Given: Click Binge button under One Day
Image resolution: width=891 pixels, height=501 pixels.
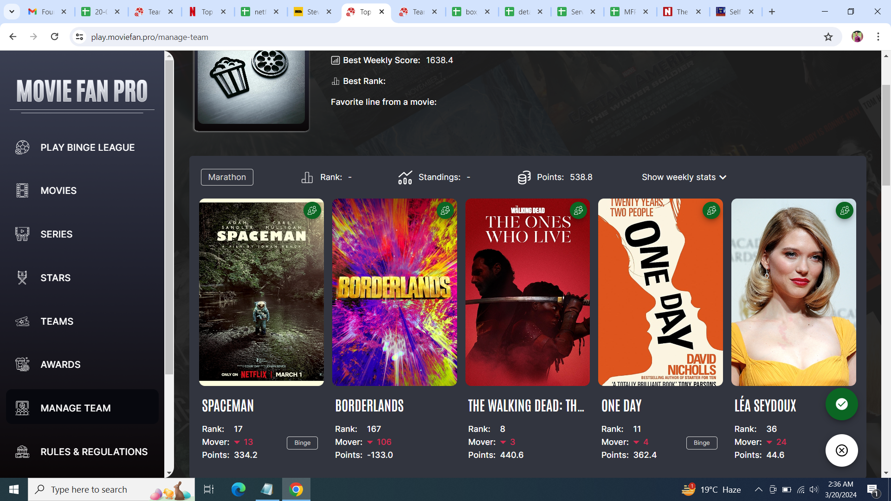Looking at the screenshot, I should (x=702, y=443).
